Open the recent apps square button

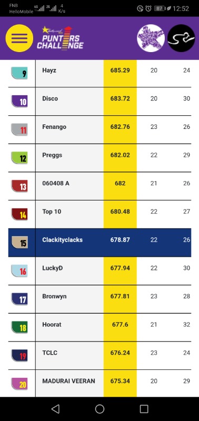point(144,409)
